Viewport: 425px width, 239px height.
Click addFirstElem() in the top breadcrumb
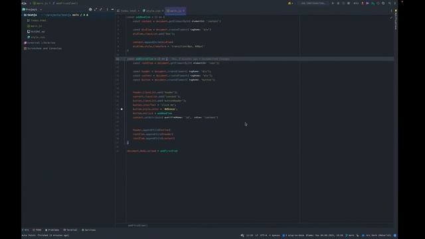pyautogui.click(x=65, y=3)
